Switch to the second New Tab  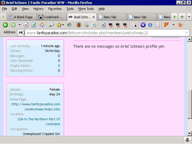[142, 17]
